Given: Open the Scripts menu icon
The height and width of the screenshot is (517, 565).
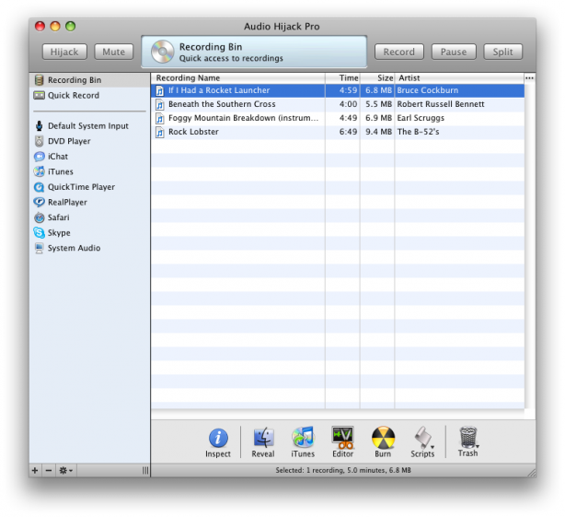Looking at the screenshot, I should pyautogui.click(x=423, y=437).
